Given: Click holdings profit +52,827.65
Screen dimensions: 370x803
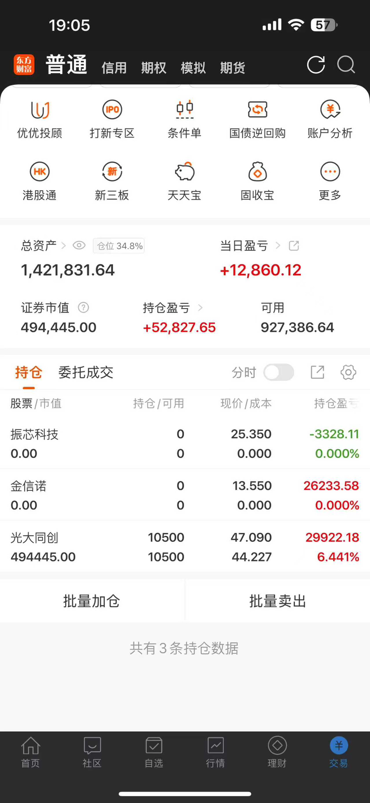Looking at the screenshot, I should click(x=179, y=327).
